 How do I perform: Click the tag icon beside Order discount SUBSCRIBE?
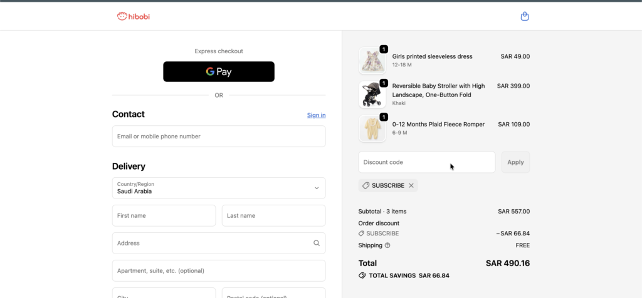(361, 234)
